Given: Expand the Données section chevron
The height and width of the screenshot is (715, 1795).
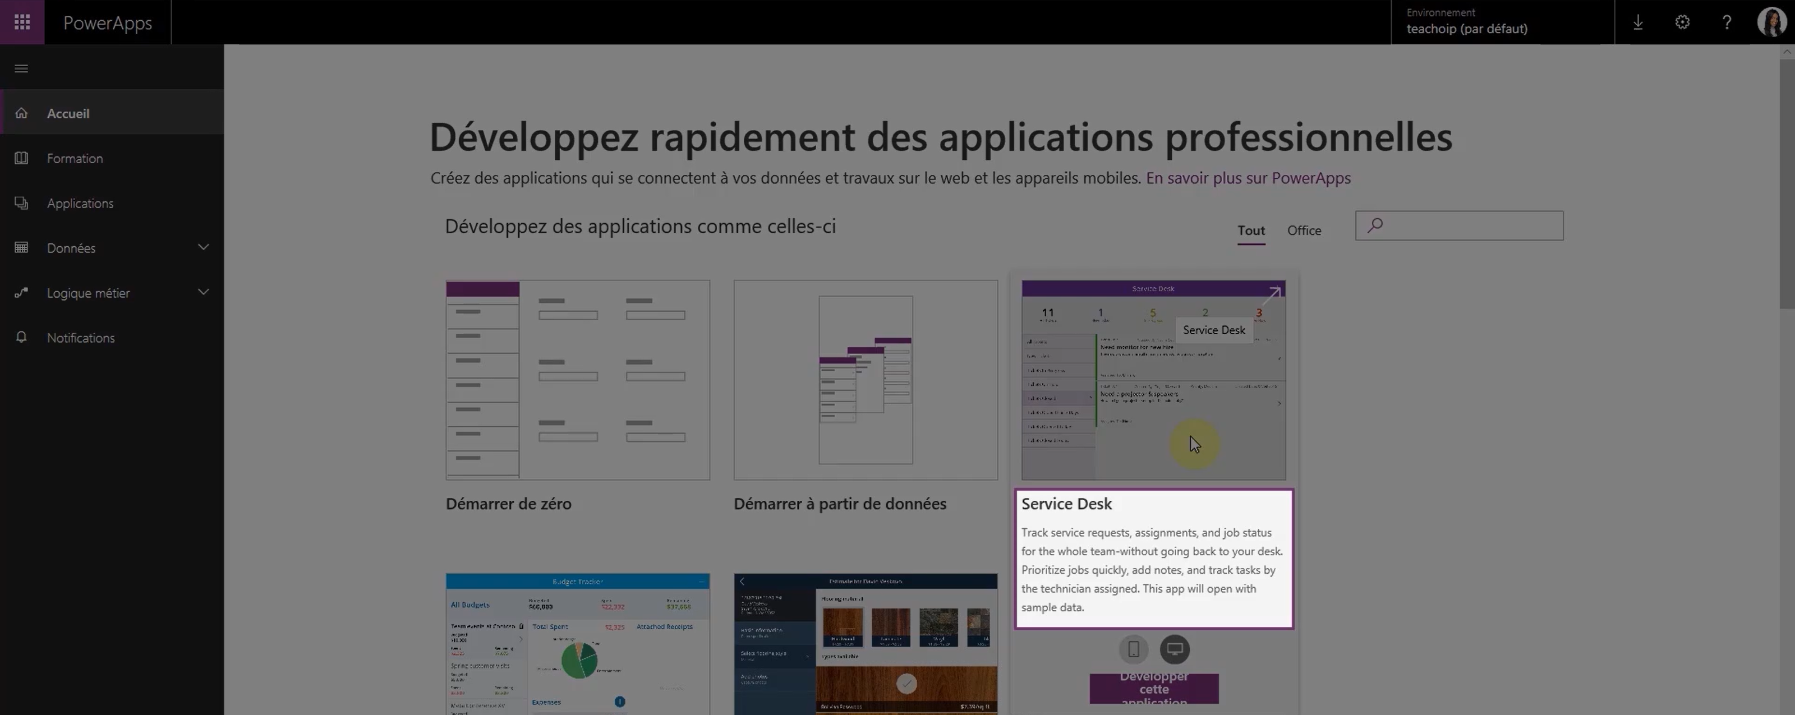Looking at the screenshot, I should click(x=202, y=247).
